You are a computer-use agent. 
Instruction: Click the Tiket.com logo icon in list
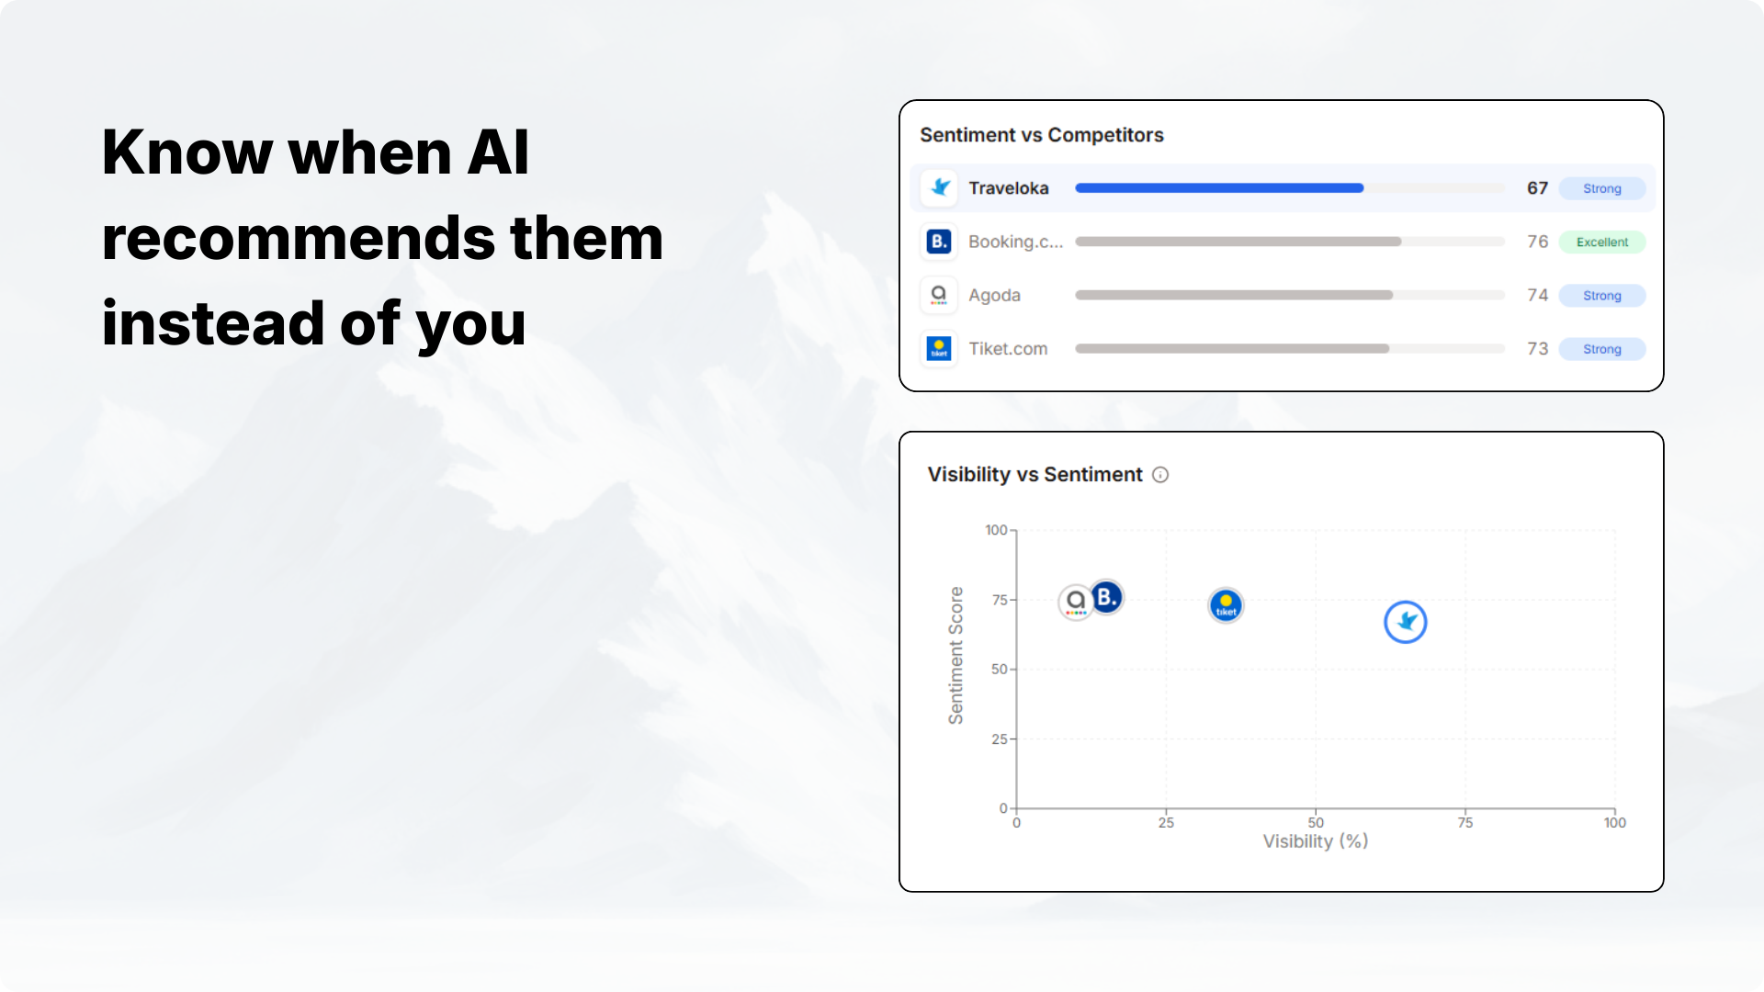click(939, 348)
